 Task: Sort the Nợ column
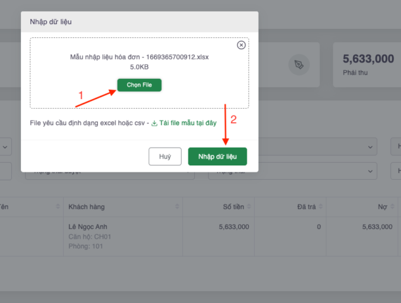396,206
